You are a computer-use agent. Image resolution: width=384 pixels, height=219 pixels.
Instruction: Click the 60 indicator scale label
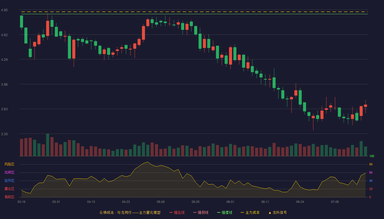(x=371, y=172)
